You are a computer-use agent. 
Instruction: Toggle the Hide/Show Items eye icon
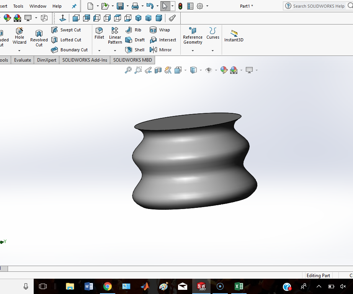209,70
